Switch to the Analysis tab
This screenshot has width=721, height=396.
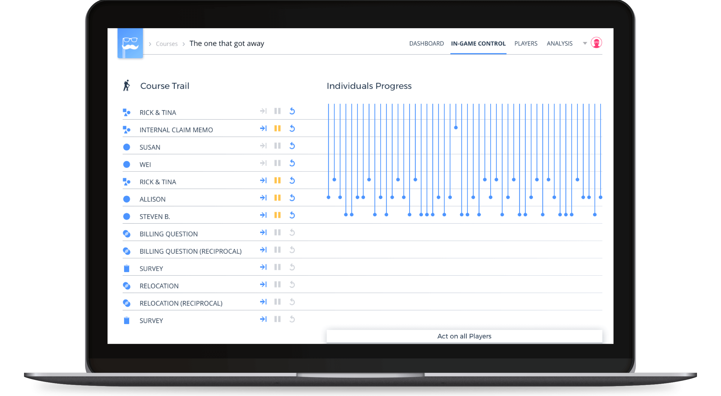tap(559, 43)
